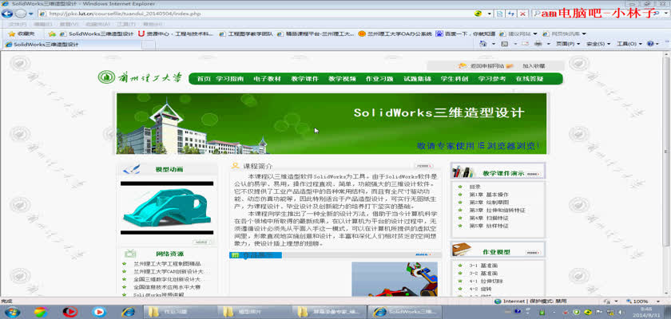This screenshot has height=319, width=671.
Task: Open the 第2章 绘制草图 courseware link
Action: click(489, 203)
